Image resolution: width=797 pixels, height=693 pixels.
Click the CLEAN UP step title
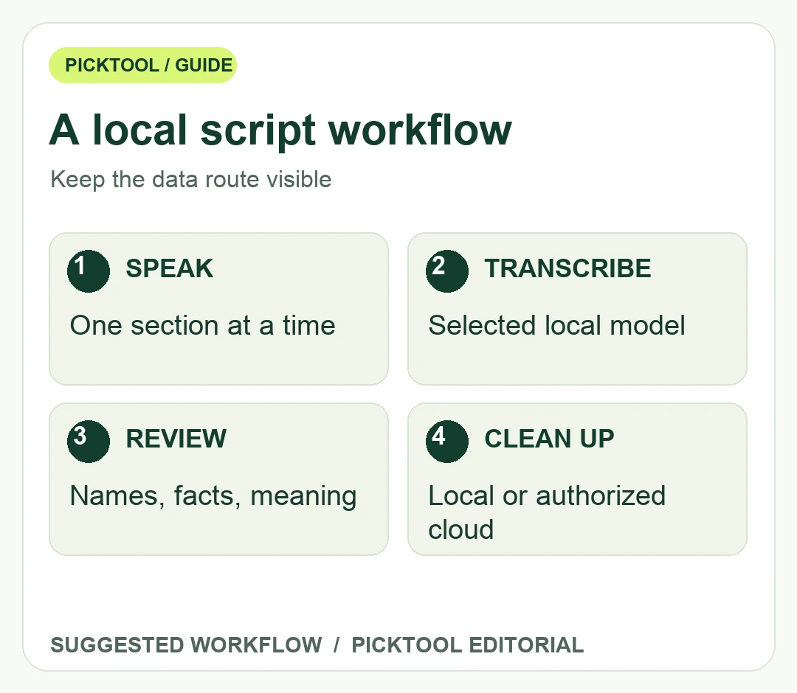[549, 439]
